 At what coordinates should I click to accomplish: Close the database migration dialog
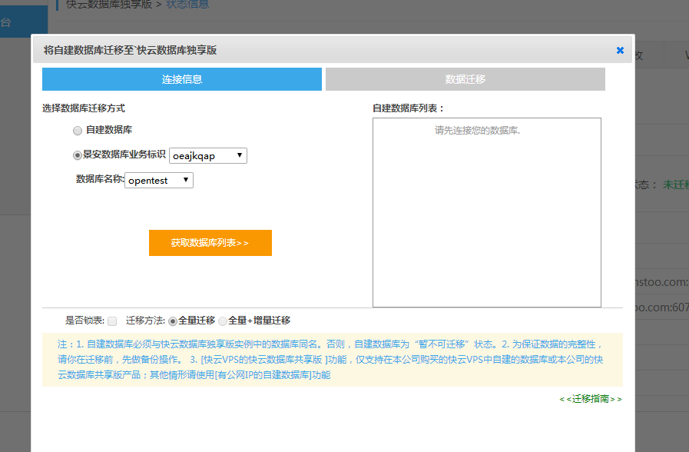point(620,51)
